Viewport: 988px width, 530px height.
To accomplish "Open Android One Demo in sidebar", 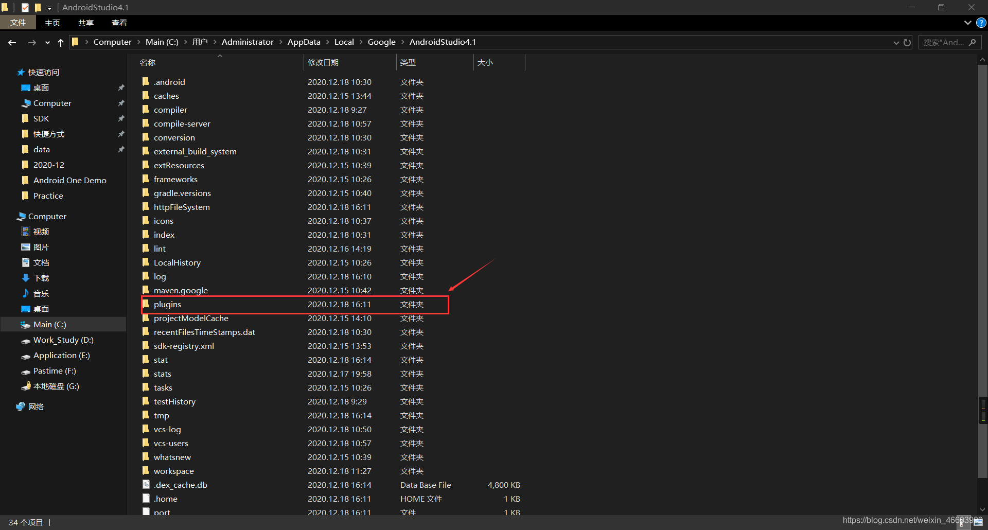I will (x=70, y=181).
